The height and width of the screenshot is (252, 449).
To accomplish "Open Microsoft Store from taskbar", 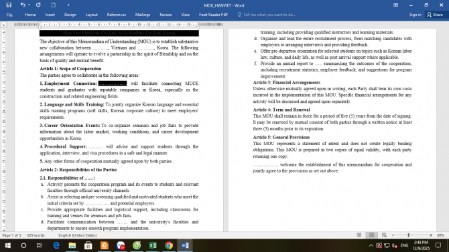I will coord(88,245).
